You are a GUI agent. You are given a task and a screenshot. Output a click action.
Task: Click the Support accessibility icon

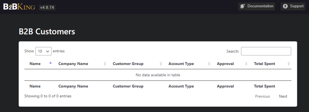click(x=285, y=6)
